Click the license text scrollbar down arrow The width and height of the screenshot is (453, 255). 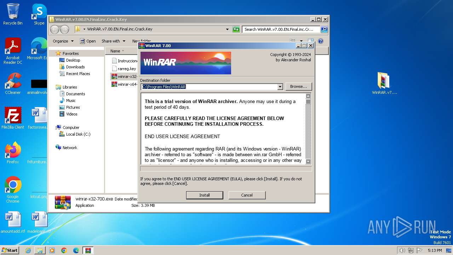308,161
